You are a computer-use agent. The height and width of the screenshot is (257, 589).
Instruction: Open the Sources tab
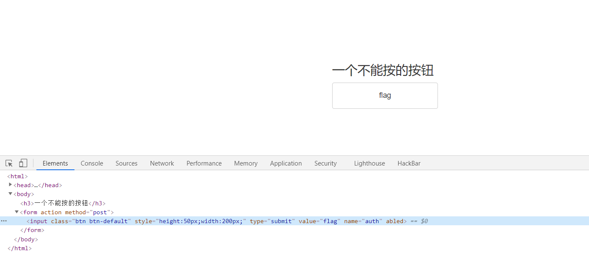click(x=127, y=163)
